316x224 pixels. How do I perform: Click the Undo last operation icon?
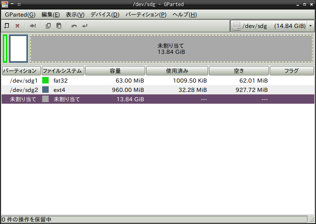pyautogui.click(x=74, y=26)
